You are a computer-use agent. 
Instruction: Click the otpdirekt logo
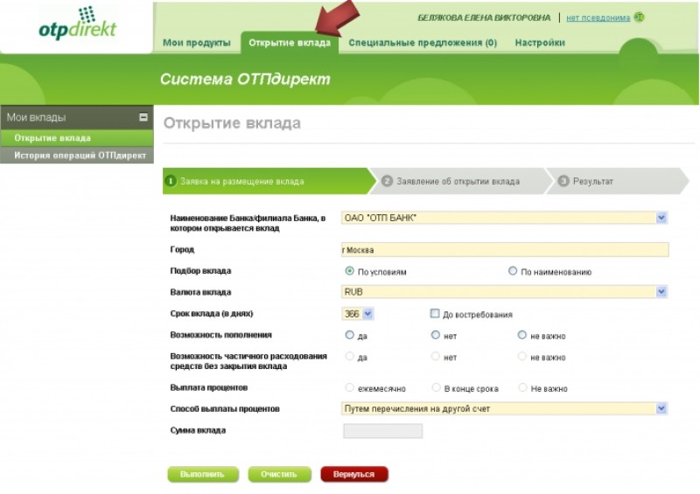click(x=78, y=24)
